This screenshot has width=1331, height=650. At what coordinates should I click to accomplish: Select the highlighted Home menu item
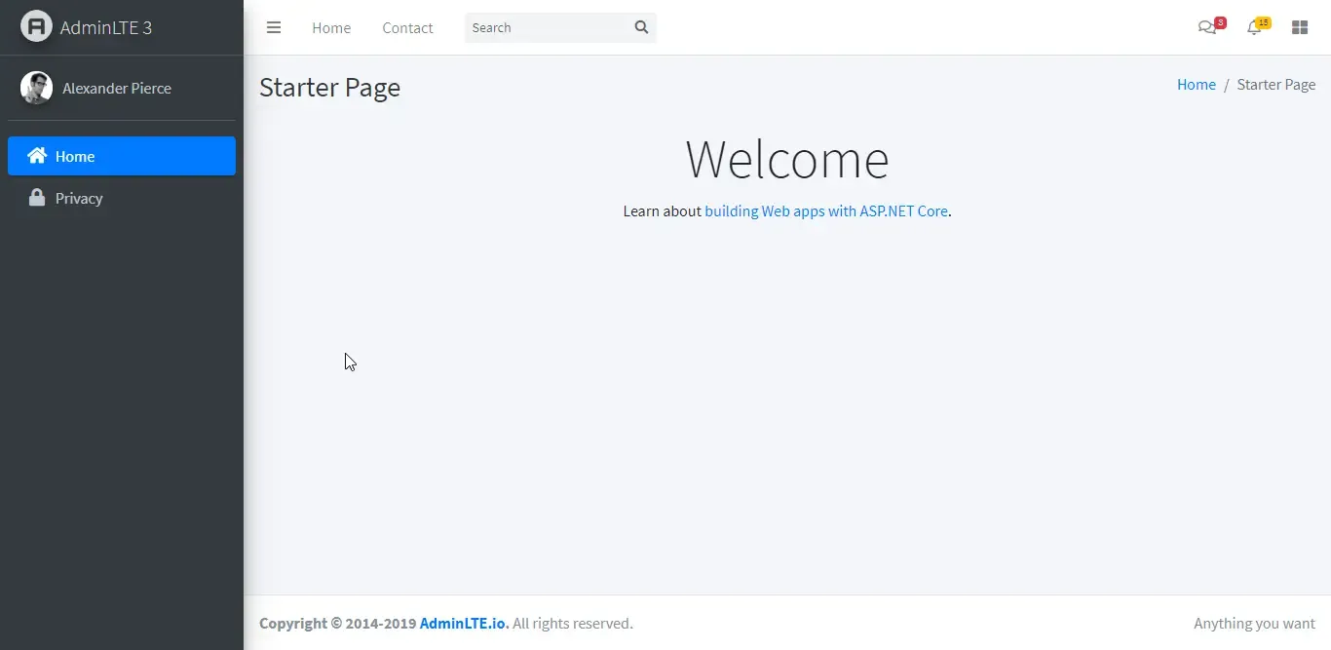(75, 156)
